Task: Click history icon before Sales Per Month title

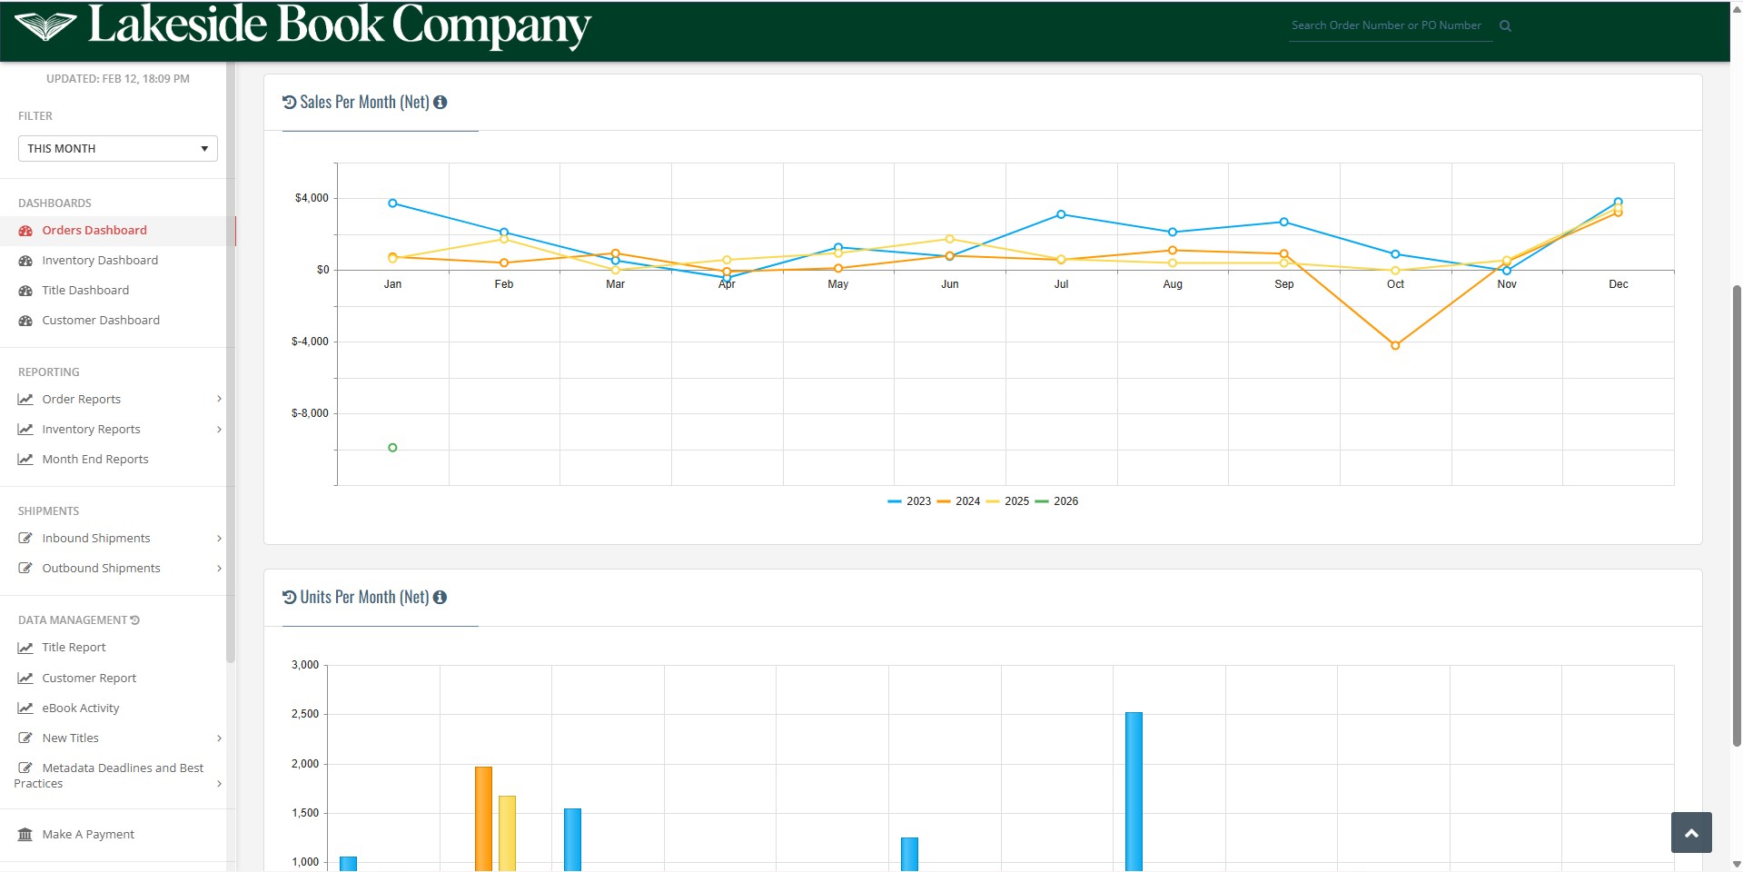Action: [290, 103]
